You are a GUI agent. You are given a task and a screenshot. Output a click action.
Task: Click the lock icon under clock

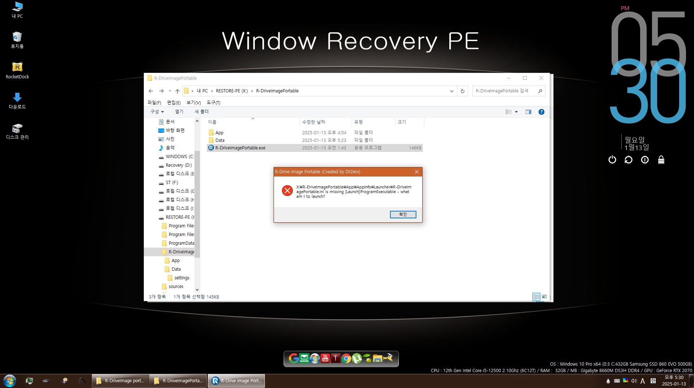click(x=661, y=160)
